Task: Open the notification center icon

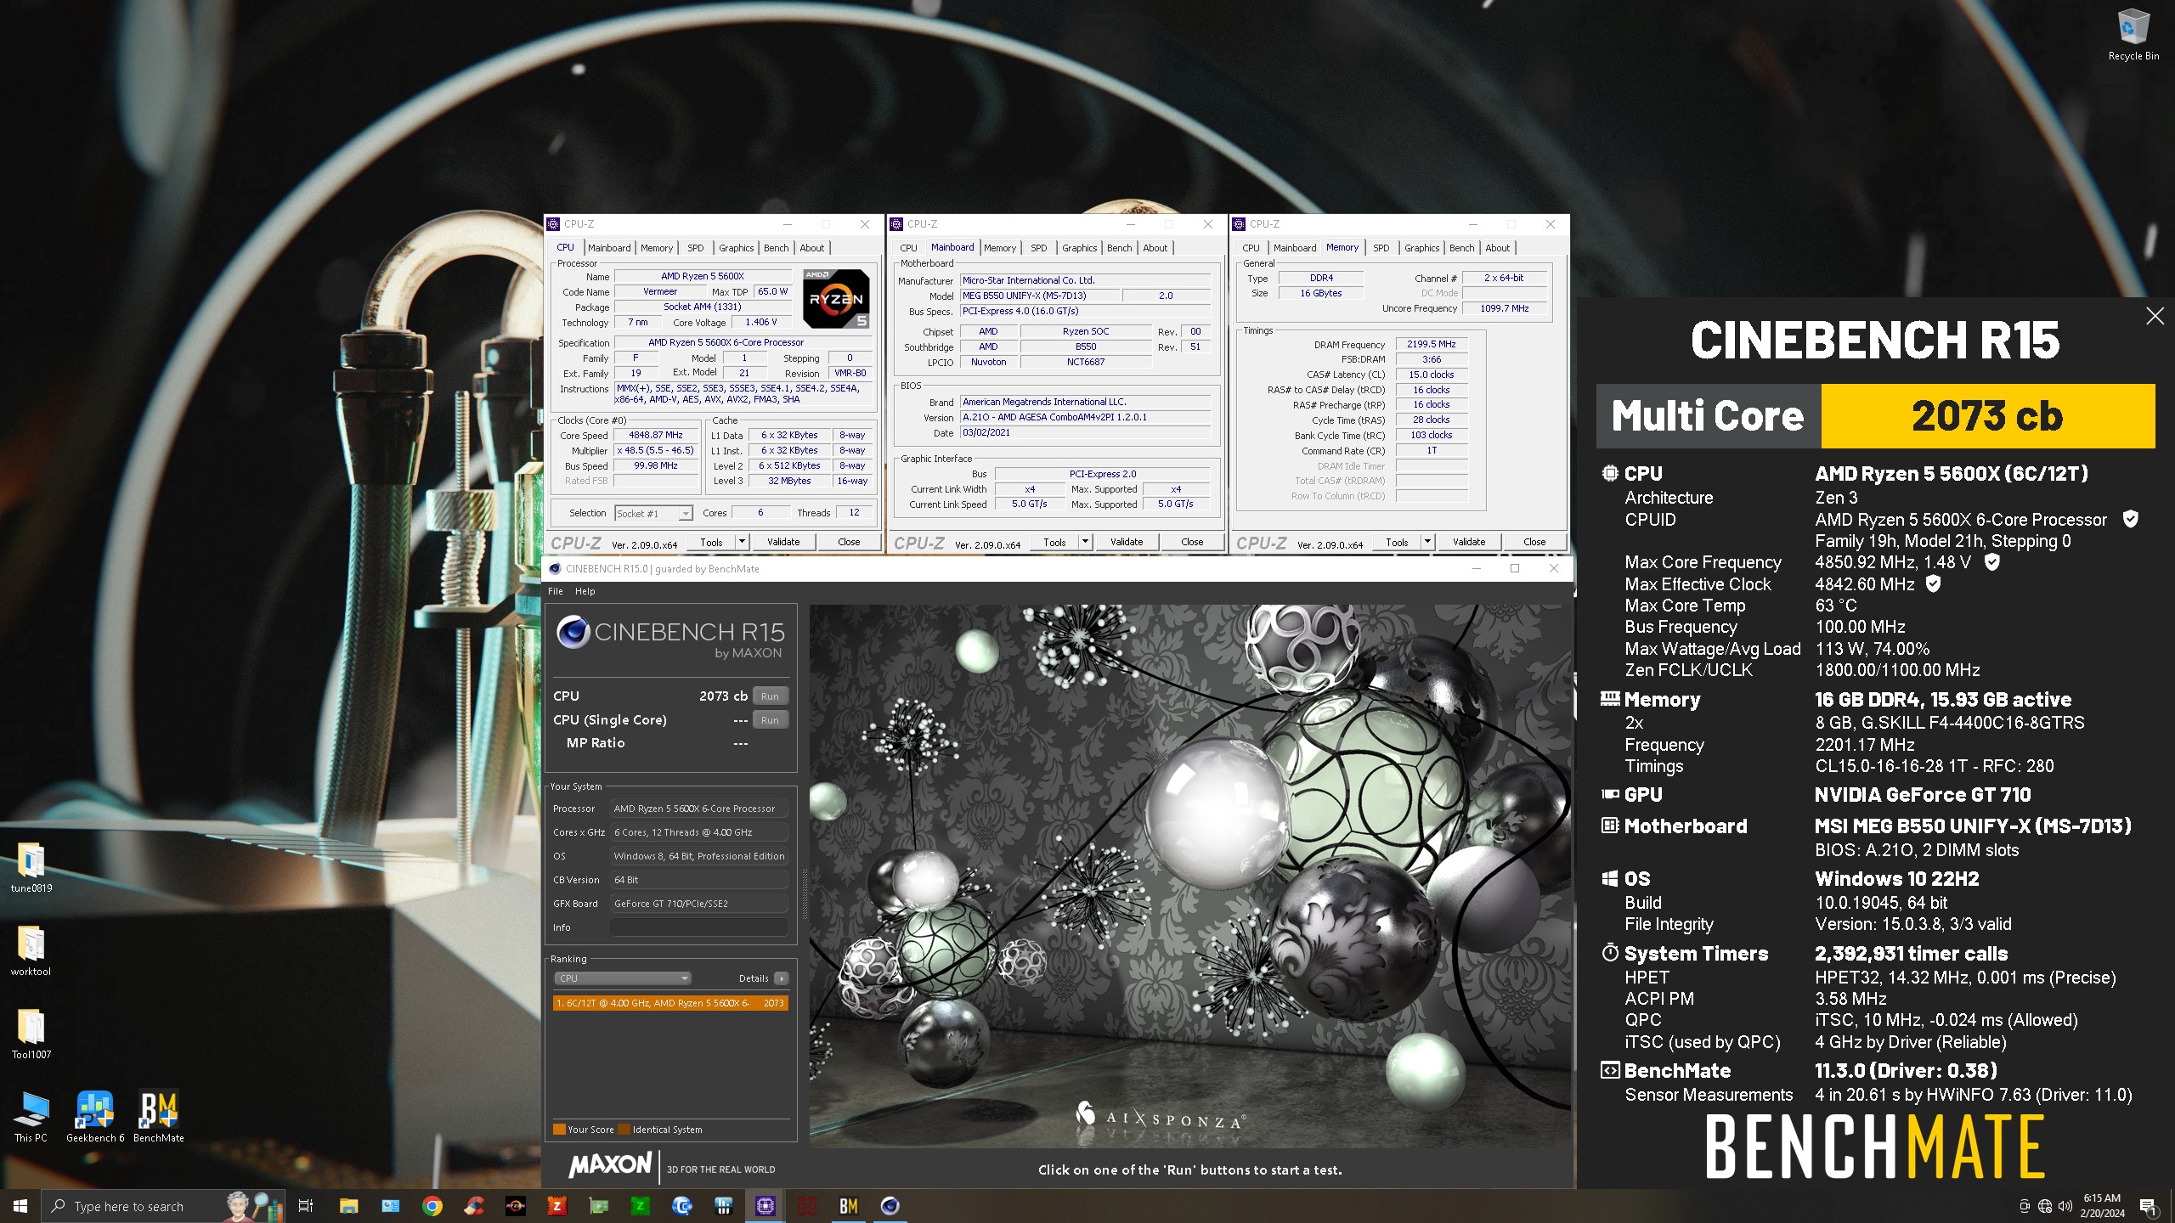Action: coord(2148,1206)
